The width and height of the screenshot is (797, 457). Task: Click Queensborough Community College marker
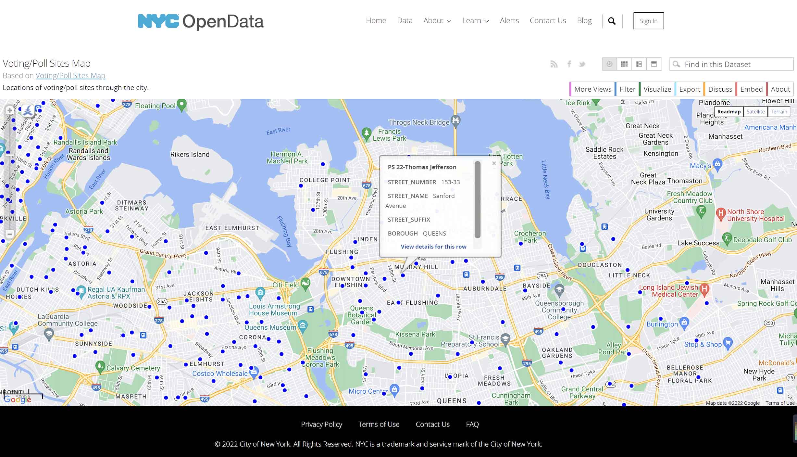[x=559, y=290]
